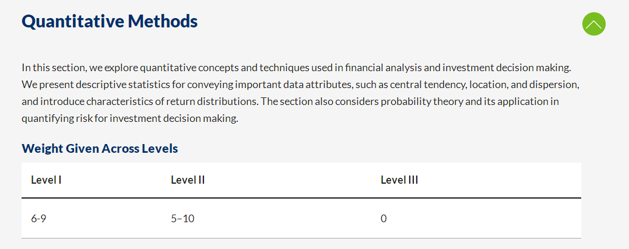Click the Weight Given Across Levels subheading
Image resolution: width=629 pixels, height=249 pixels.
point(100,149)
